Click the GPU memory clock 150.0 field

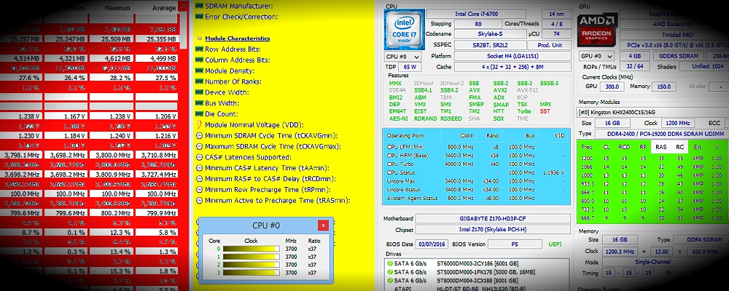[x=664, y=87]
